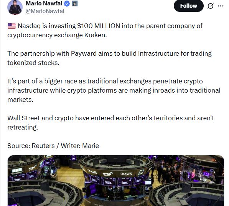
Task: Click the word Reuters in source line
Action: tap(43, 146)
